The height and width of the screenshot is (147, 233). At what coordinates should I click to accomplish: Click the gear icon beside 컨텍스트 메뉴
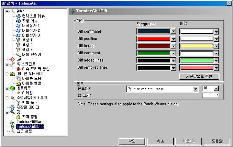coord(18,16)
